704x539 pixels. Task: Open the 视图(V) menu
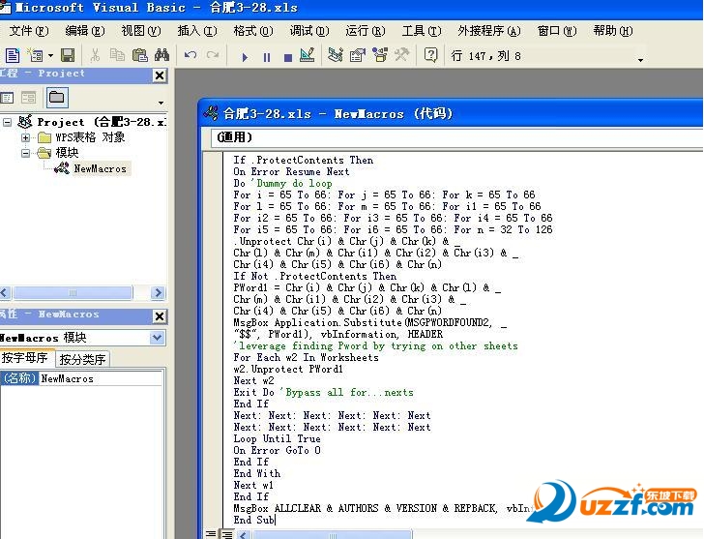(x=141, y=31)
